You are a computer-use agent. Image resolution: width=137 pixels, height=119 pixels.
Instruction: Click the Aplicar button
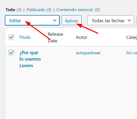click(72, 20)
